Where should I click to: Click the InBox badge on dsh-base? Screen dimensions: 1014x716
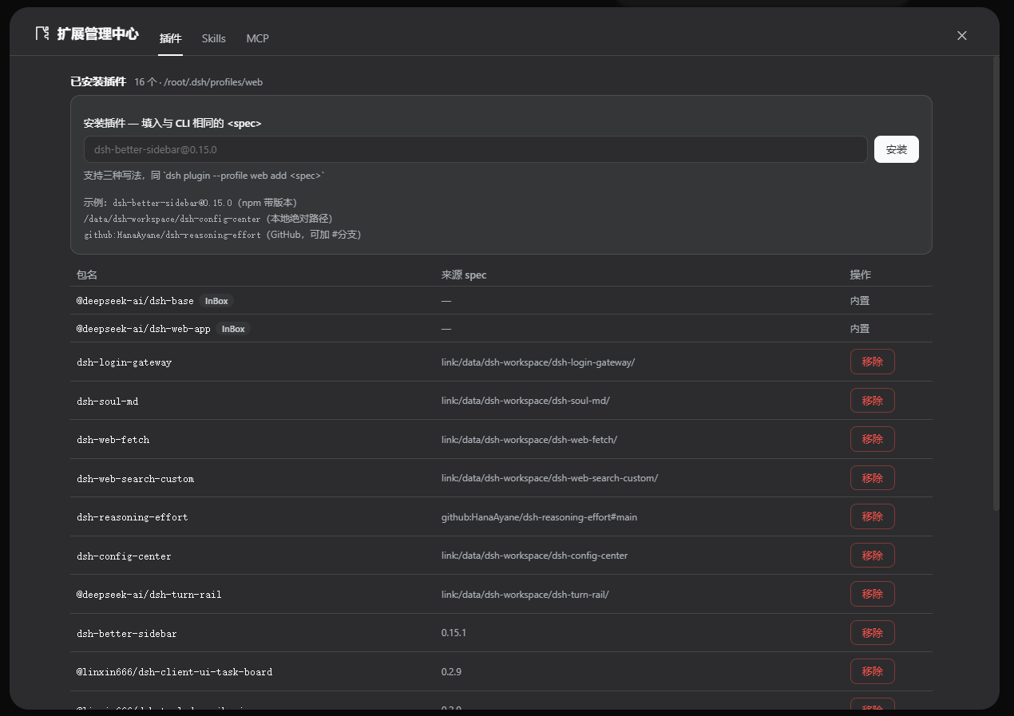click(216, 301)
